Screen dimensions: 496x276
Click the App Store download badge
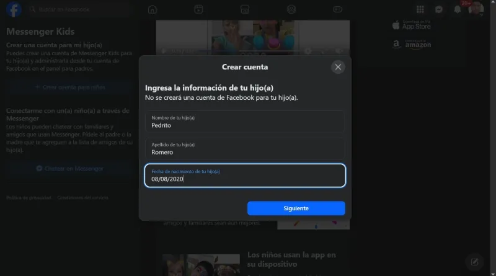coord(412,25)
